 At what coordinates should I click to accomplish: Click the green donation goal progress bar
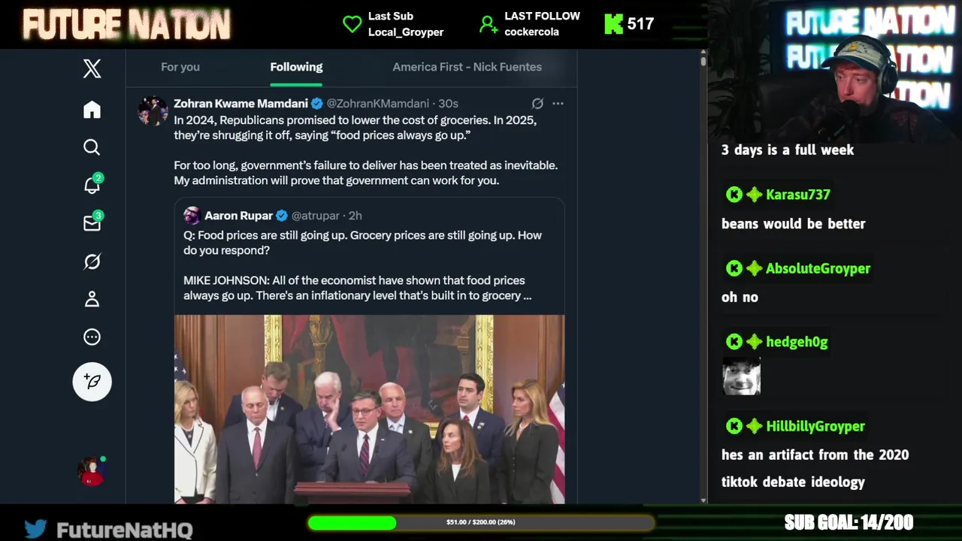[481, 522]
